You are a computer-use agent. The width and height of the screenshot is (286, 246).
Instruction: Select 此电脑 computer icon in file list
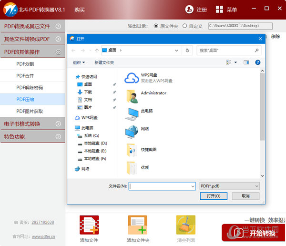click(132, 114)
